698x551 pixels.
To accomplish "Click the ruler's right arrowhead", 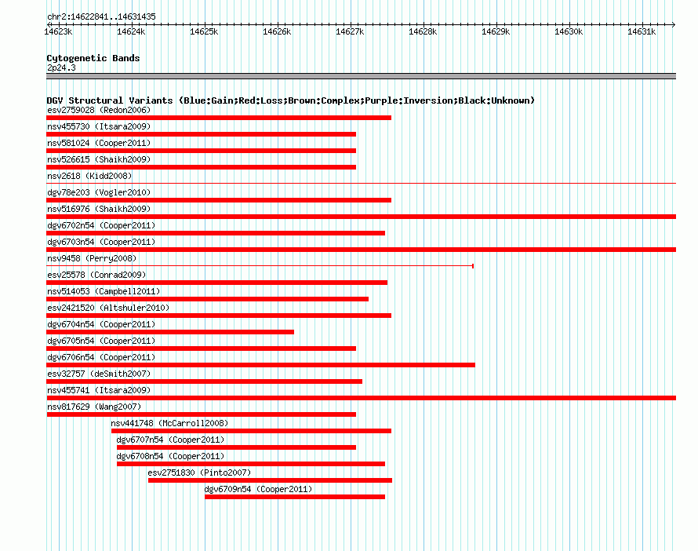I will pos(674,24).
